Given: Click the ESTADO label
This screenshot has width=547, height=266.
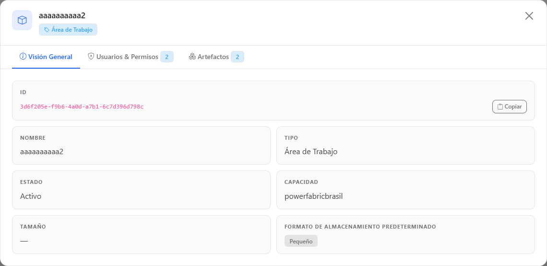Looking at the screenshot, I should click(x=31, y=182).
